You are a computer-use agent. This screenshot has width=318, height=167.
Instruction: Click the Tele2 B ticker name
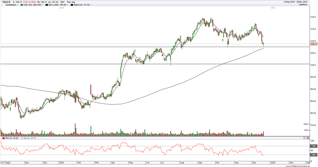point(6,2)
